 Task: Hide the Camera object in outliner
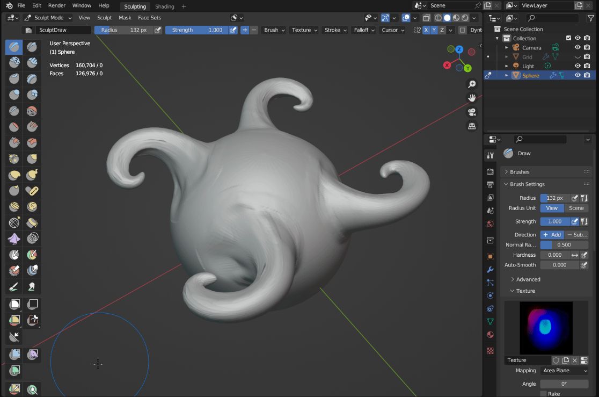(x=578, y=47)
